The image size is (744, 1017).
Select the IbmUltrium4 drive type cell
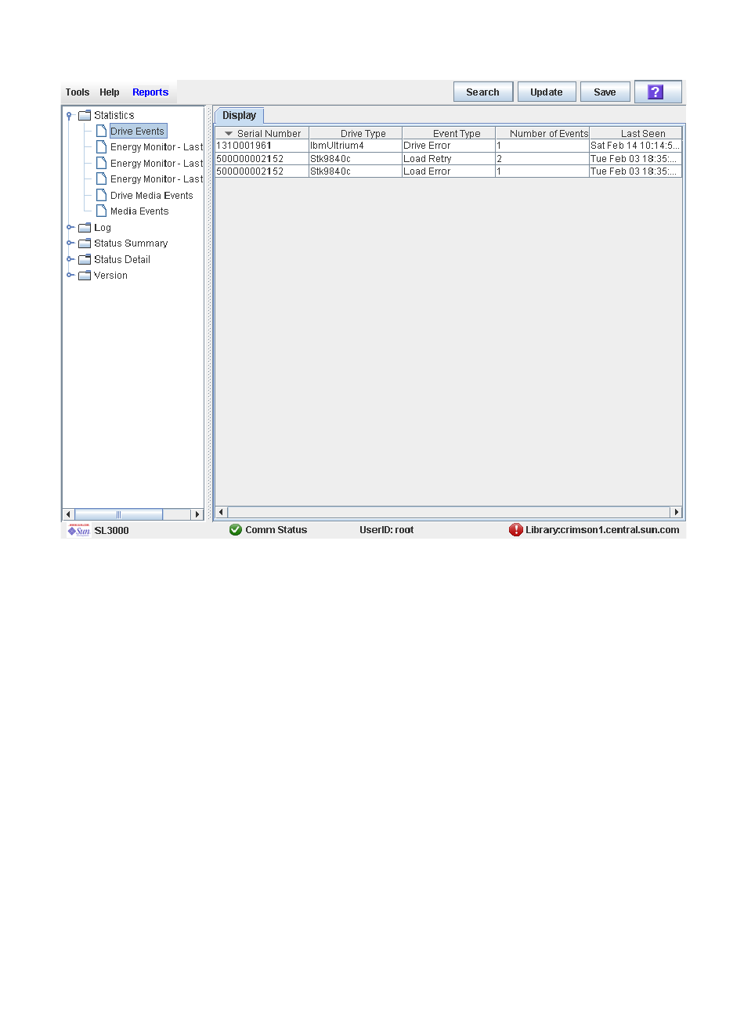tap(356, 146)
